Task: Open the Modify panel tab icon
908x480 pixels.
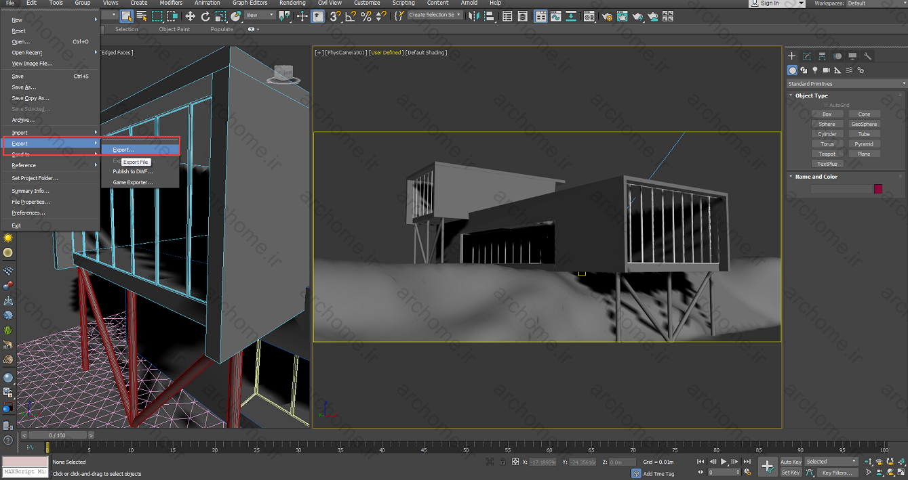Action: click(807, 56)
